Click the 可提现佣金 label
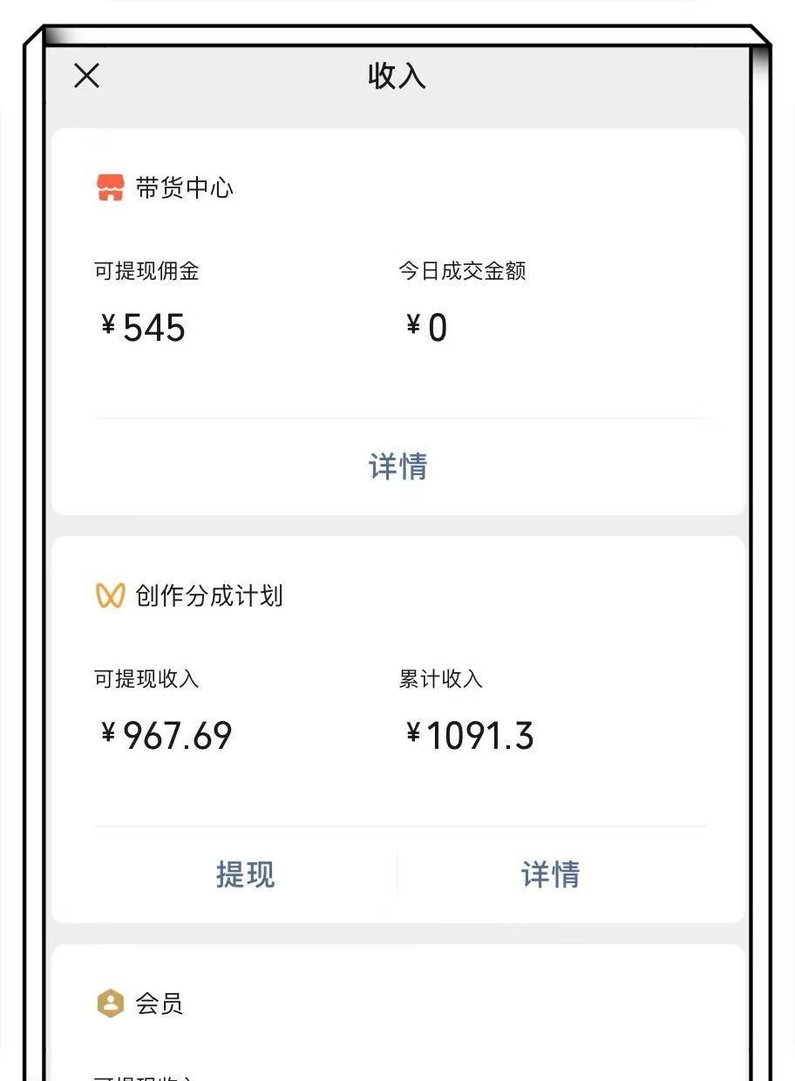Viewport: 795px width, 1081px height. pos(146,271)
